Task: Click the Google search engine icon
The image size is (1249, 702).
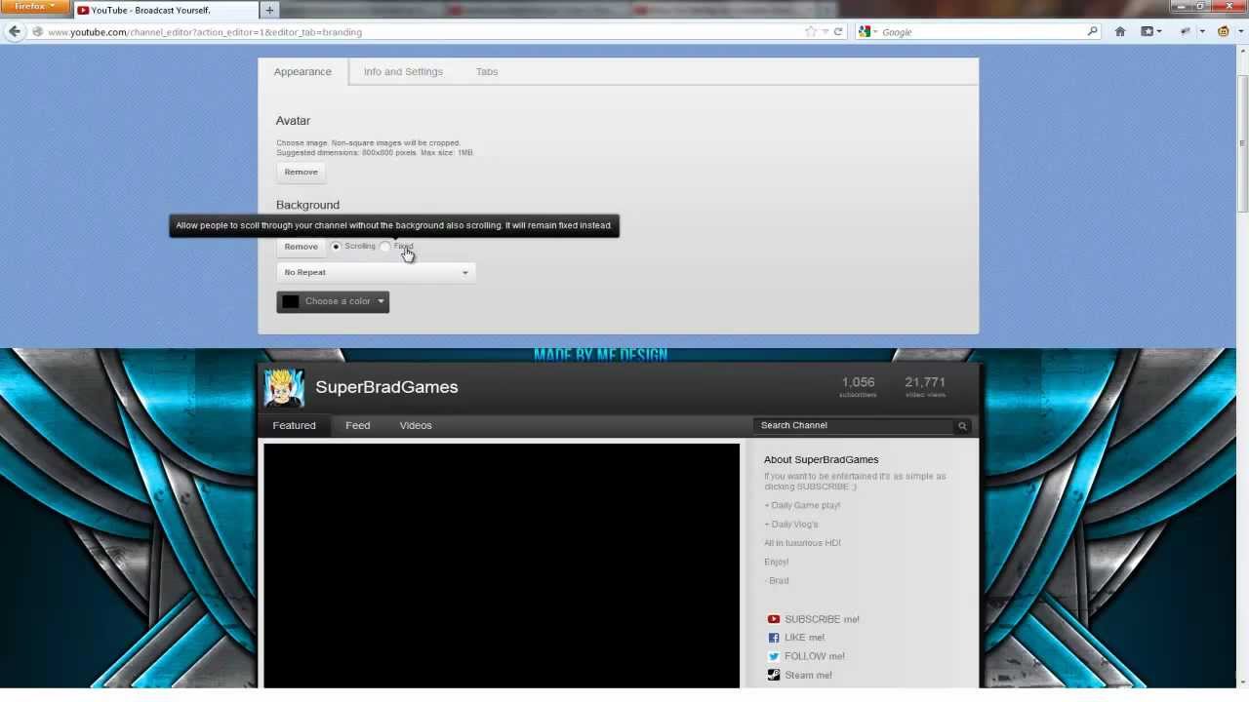Action: pyautogui.click(x=864, y=31)
